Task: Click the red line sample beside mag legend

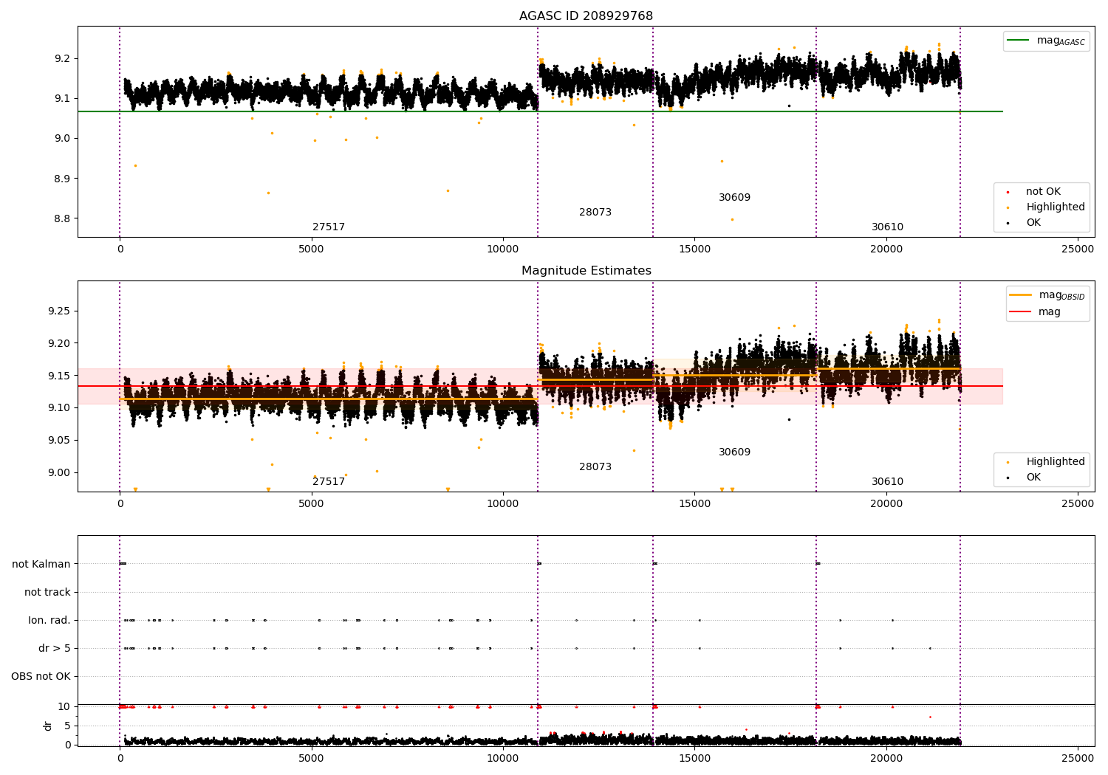Action: (x=1022, y=312)
